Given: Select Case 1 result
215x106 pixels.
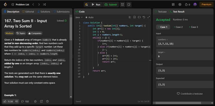Looking at the screenshot, I should 163,27.
